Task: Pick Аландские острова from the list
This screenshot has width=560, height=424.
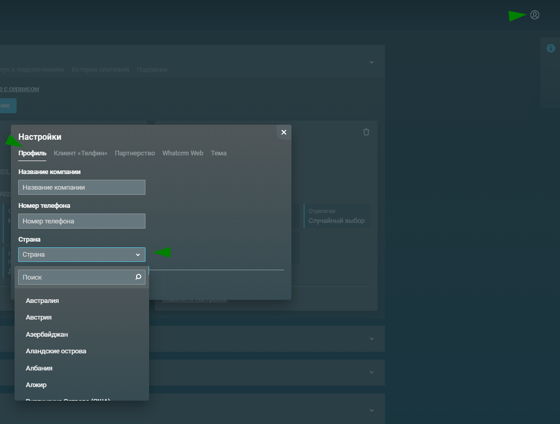Action: pyautogui.click(x=56, y=351)
